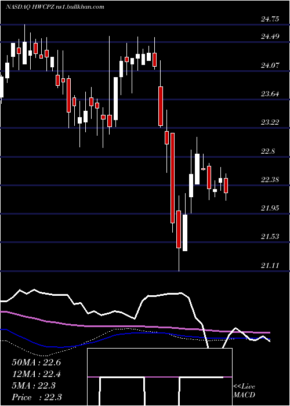
Task: Select the 24.49 price axis label
Action: (270, 37)
